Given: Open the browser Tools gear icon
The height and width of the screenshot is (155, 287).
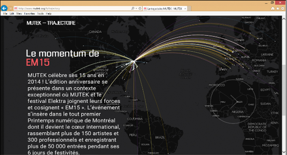Looking at the screenshot, I should (x=283, y=8).
